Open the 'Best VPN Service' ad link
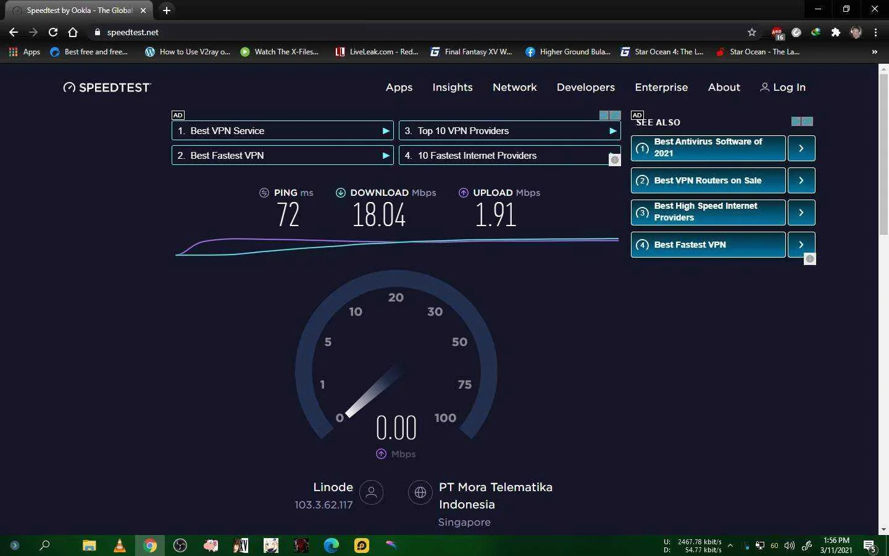This screenshot has width=889, height=556. pos(283,131)
